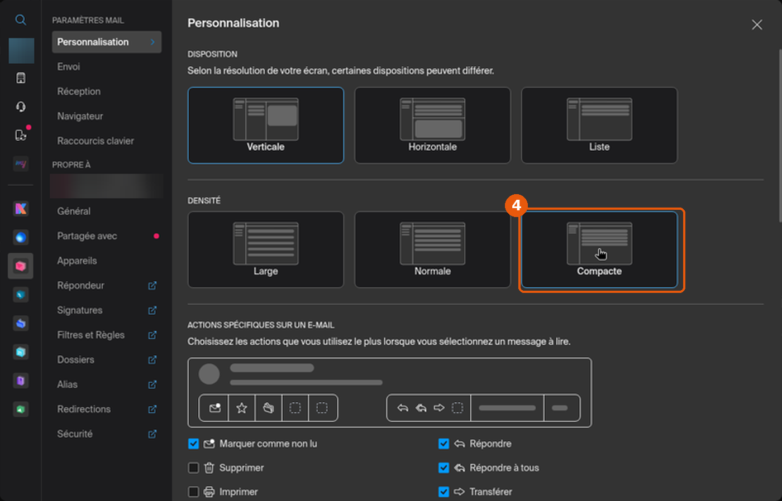Uncheck the Transférer checkbox
Screen dimensions: 782x501
point(444,492)
